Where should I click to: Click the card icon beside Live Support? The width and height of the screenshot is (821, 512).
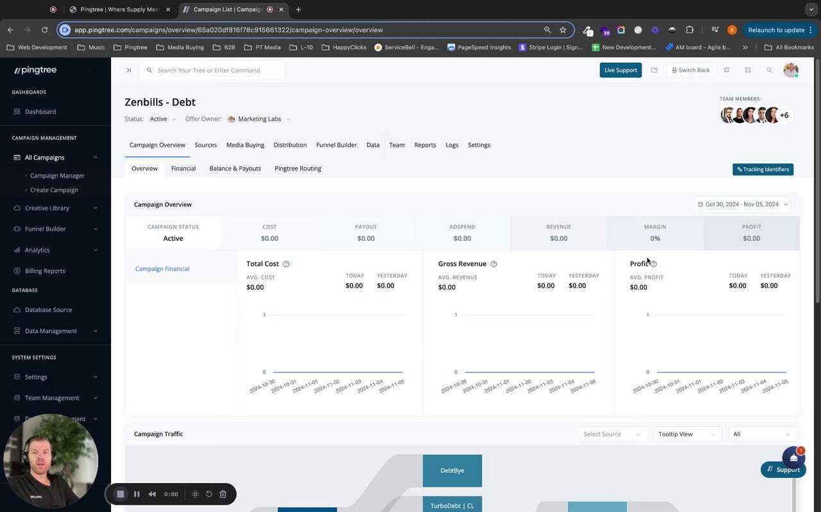click(x=654, y=70)
